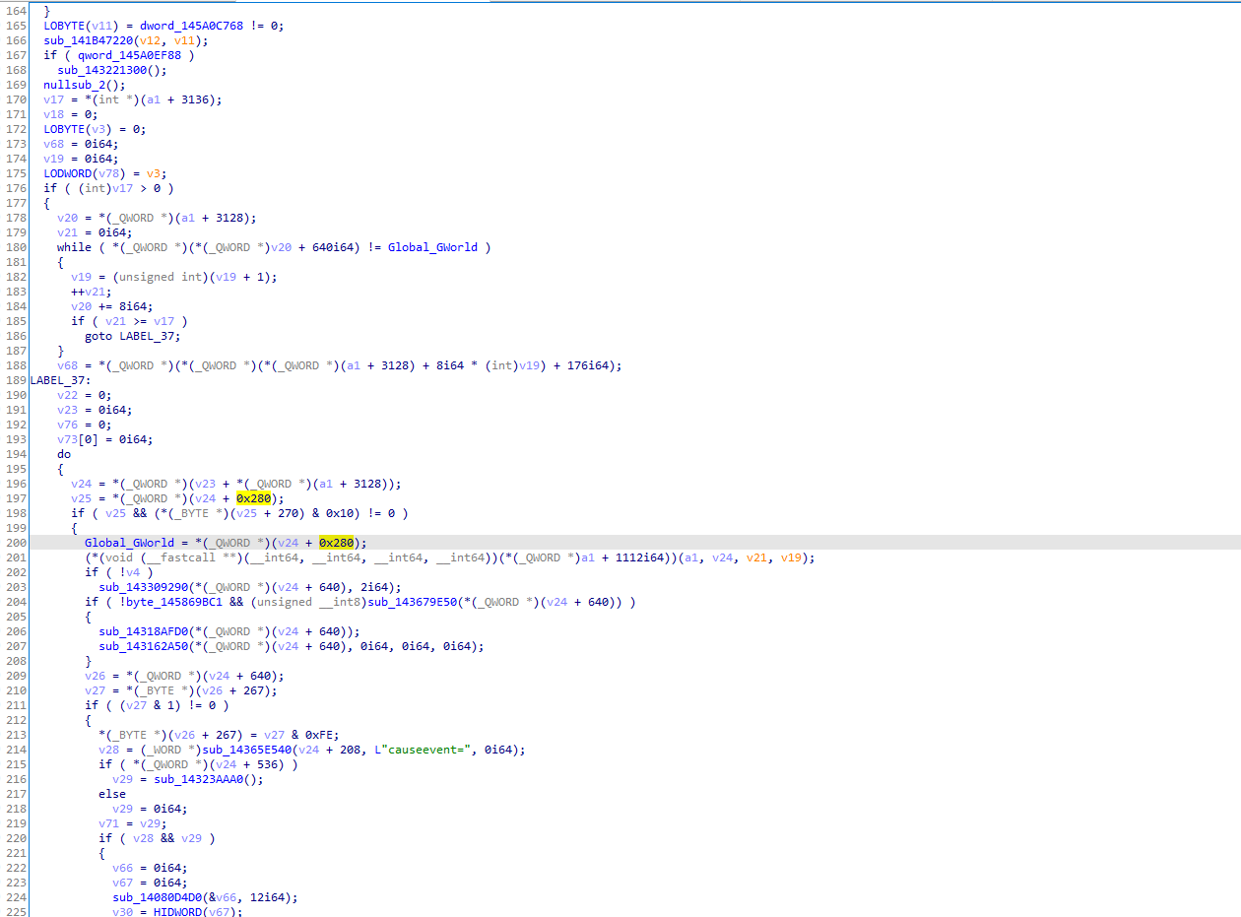Click the LABEL_37 label definition

(x=59, y=380)
